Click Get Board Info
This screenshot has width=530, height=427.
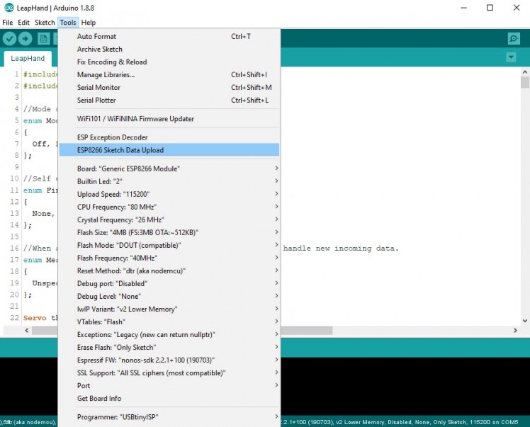[x=169, y=399]
